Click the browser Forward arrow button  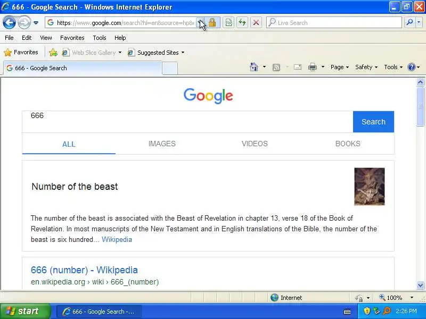pos(24,22)
